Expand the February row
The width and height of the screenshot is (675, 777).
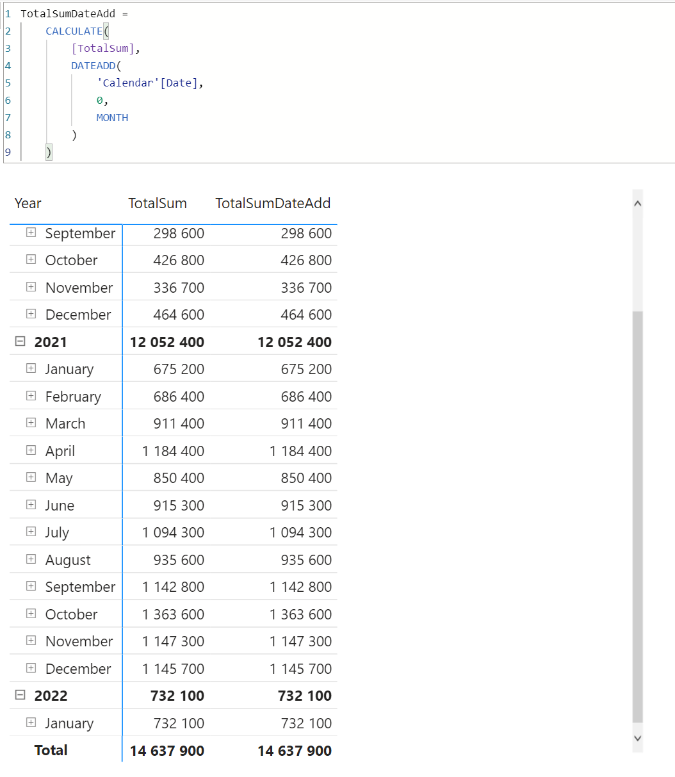pos(31,396)
